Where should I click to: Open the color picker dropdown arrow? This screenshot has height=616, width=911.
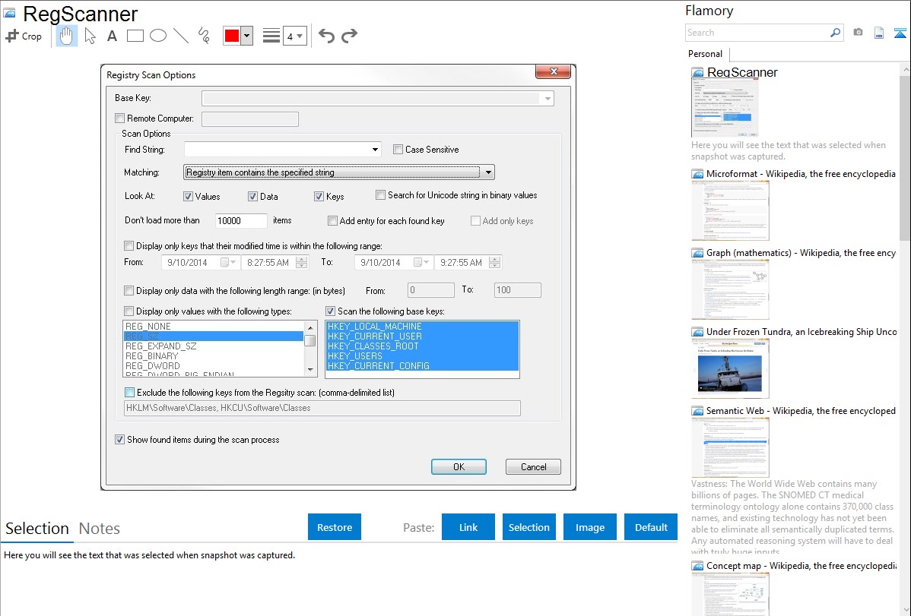pyautogui.click(x=246, y=36)
